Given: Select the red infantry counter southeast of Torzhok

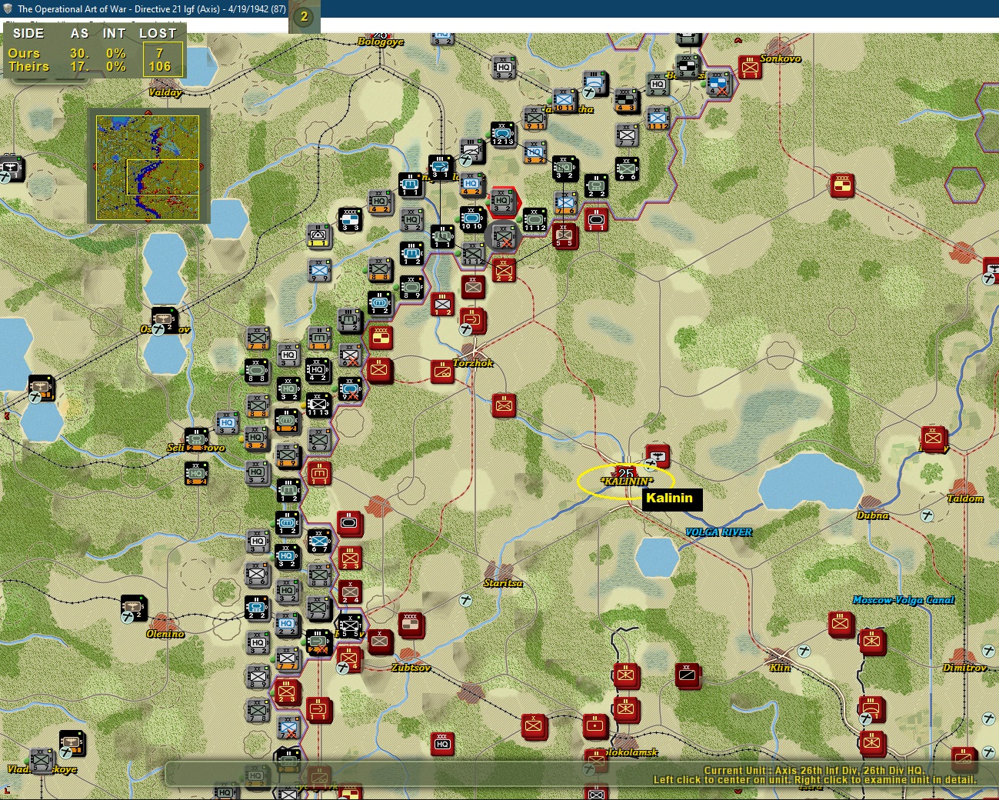Looking at the screenshot, I should [504, 405].
